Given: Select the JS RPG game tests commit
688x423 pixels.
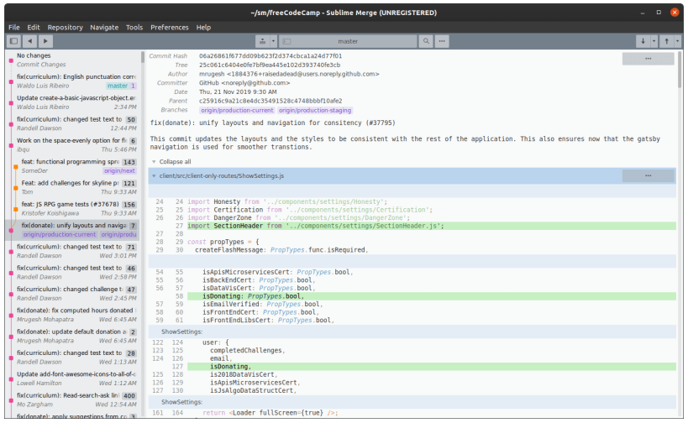Looking at the screenshot, I should tap(74, 209).
